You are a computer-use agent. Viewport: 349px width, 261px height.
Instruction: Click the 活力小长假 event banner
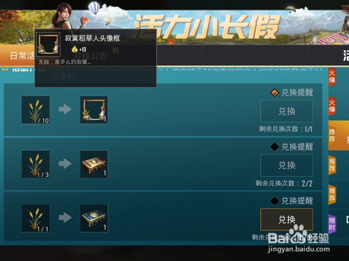pos(207,26)
